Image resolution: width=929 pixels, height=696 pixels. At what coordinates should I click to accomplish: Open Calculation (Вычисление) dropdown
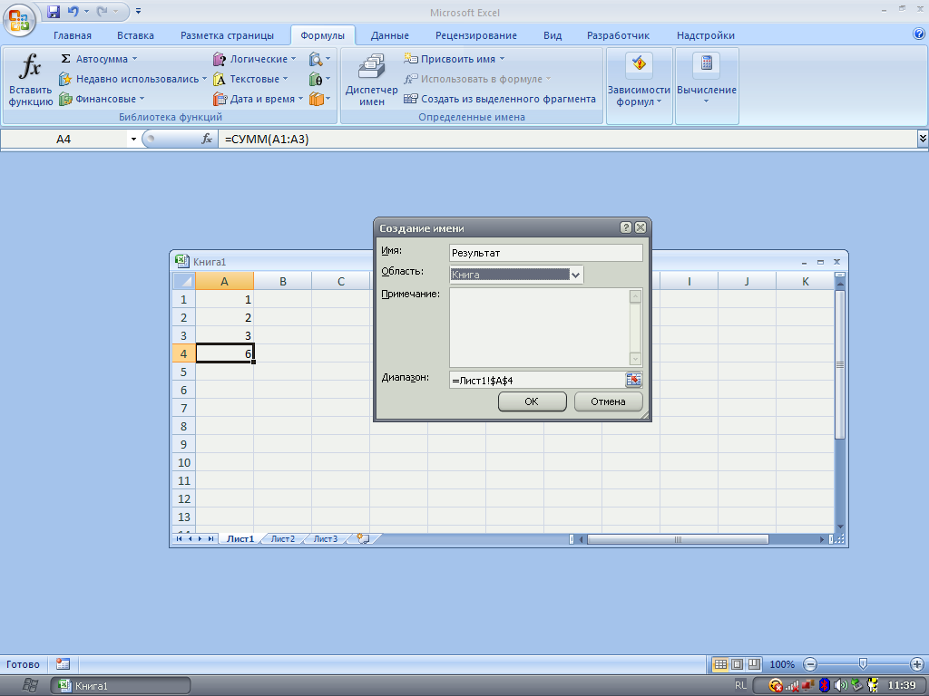[706, 86]
